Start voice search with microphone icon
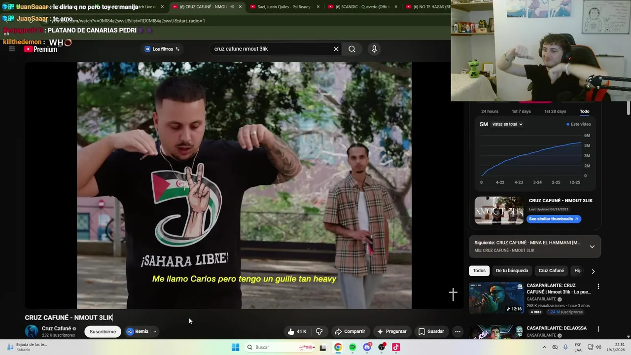 click(x=374, y=49)
